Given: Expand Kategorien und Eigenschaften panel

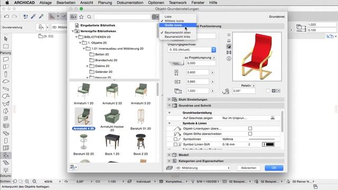Looking at the screenshot, I should coord(169,160).
